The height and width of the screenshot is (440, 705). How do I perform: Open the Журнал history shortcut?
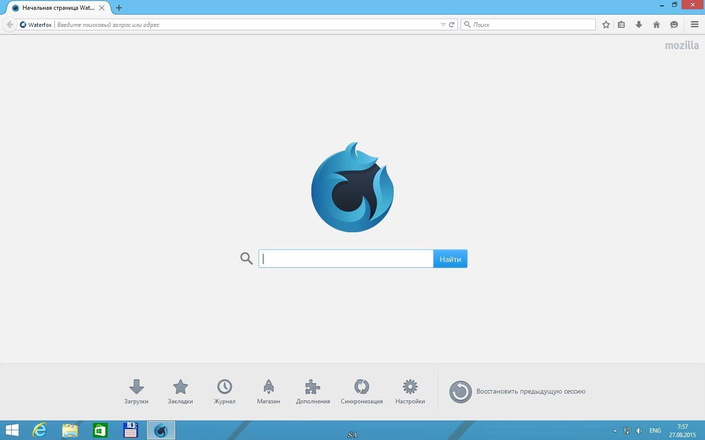pos(224,392)
